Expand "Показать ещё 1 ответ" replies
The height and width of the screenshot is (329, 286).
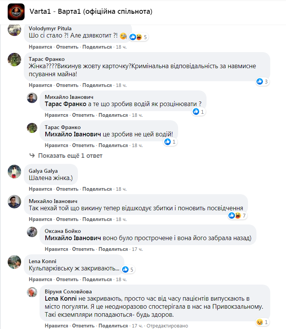point(69,155)
